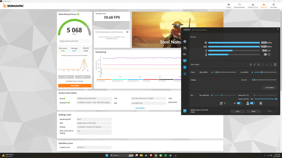Click the GPU core clock chip icon

pos(206,43)
